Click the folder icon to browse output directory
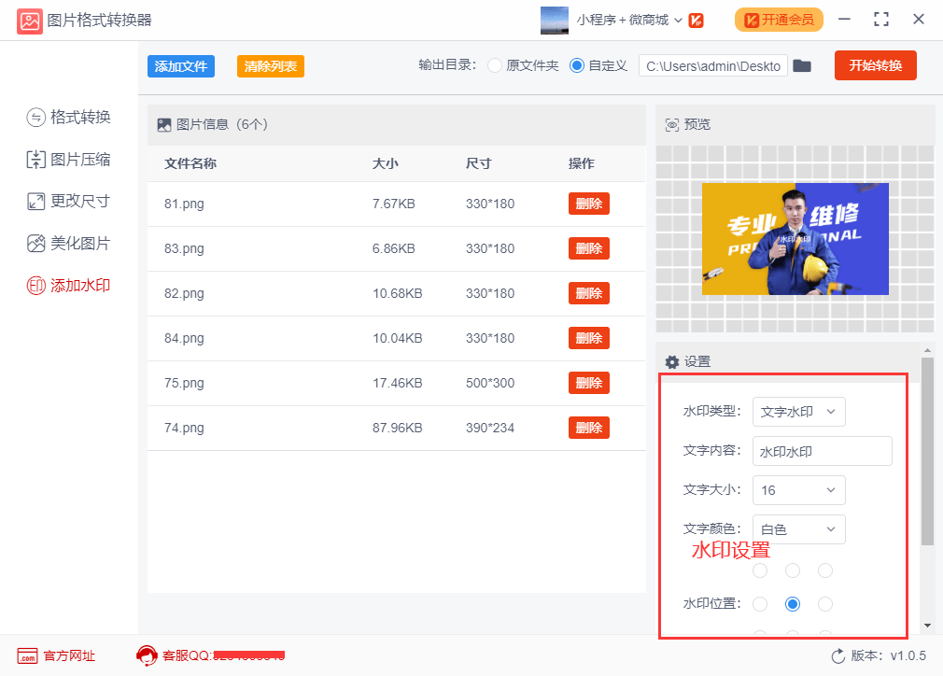 coord(802,65)
